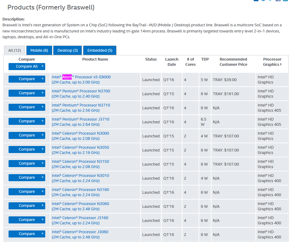The height and width of the screenshot is (243, 290).
Task: Click Launched status in Celeron N3150 row
Action: click(151, 164)
